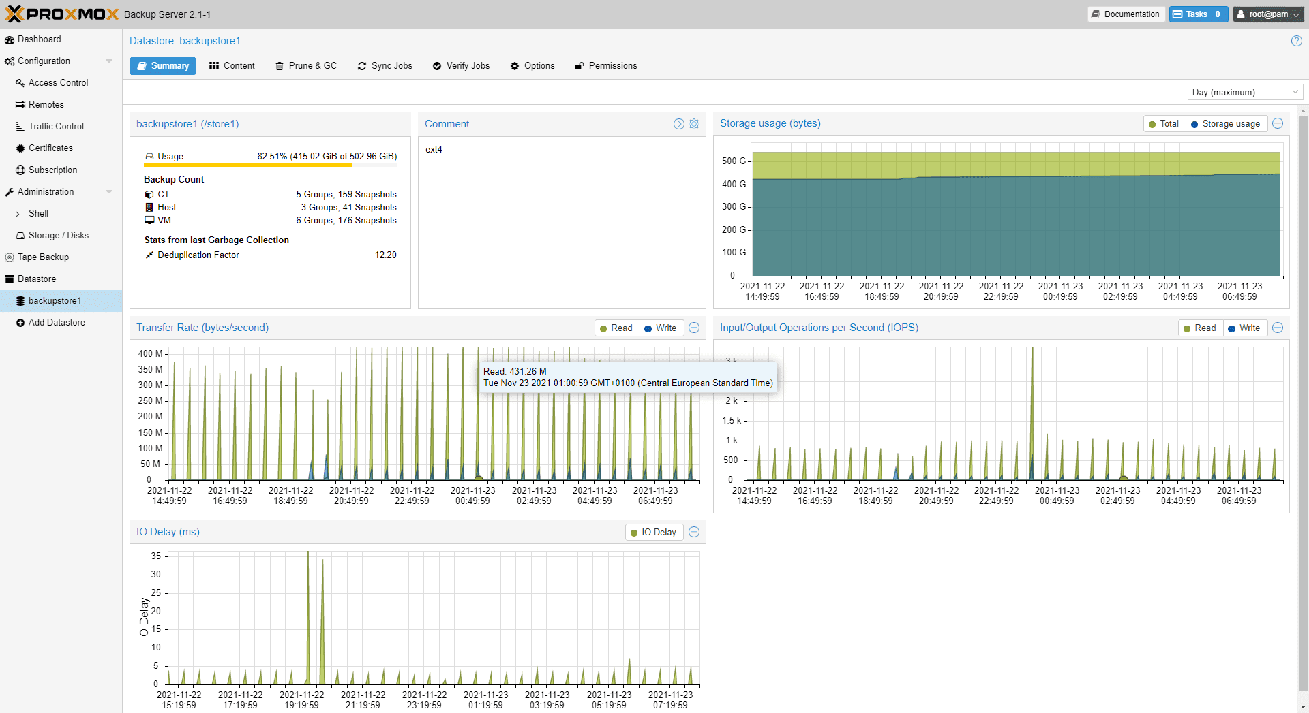Open the Tasks button
The width and height of the screenshot is (1309, 713).
[x=1198, y=14]
